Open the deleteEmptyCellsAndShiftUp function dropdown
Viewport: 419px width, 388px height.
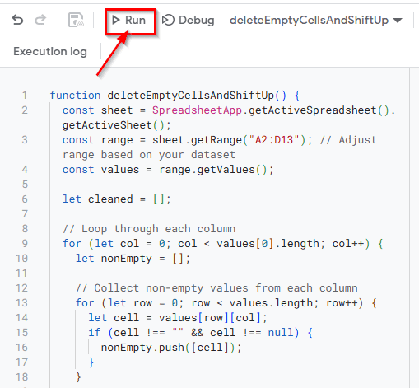tap(315, 20)
